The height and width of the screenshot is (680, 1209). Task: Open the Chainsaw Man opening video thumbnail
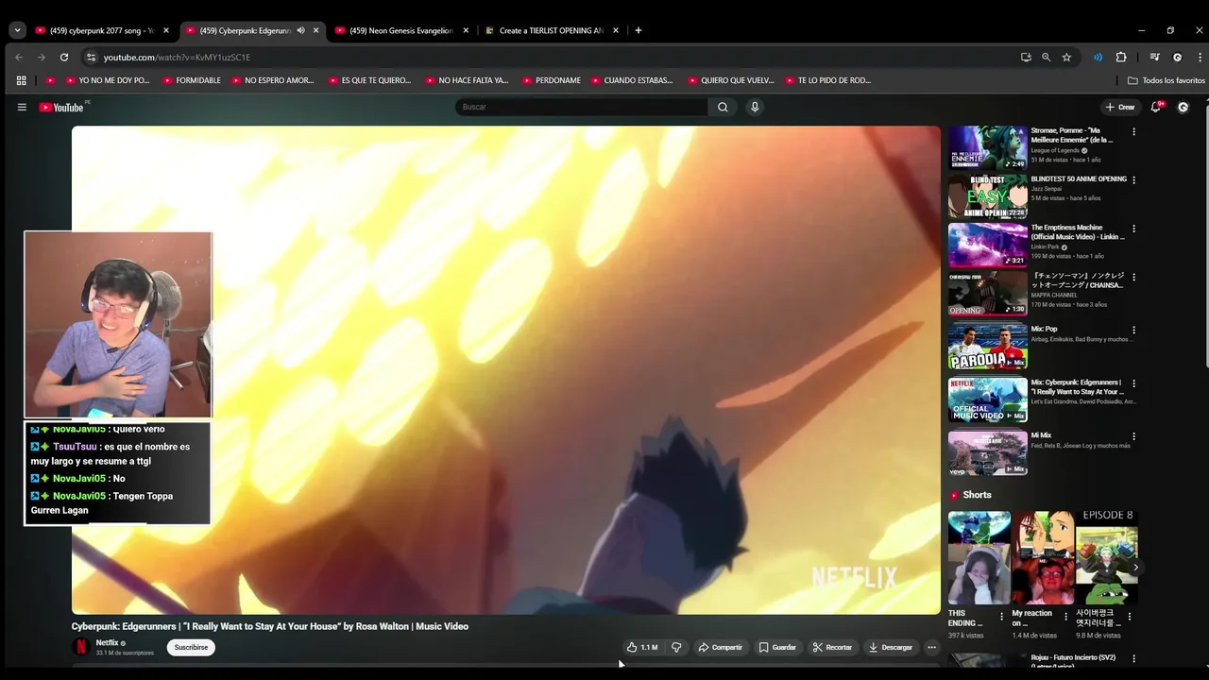(x=988, y=293)
